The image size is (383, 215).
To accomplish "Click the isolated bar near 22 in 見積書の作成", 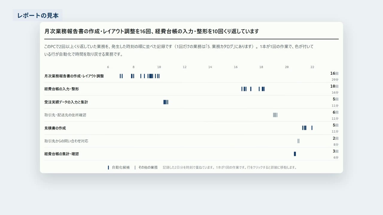I will pos(312,128).
